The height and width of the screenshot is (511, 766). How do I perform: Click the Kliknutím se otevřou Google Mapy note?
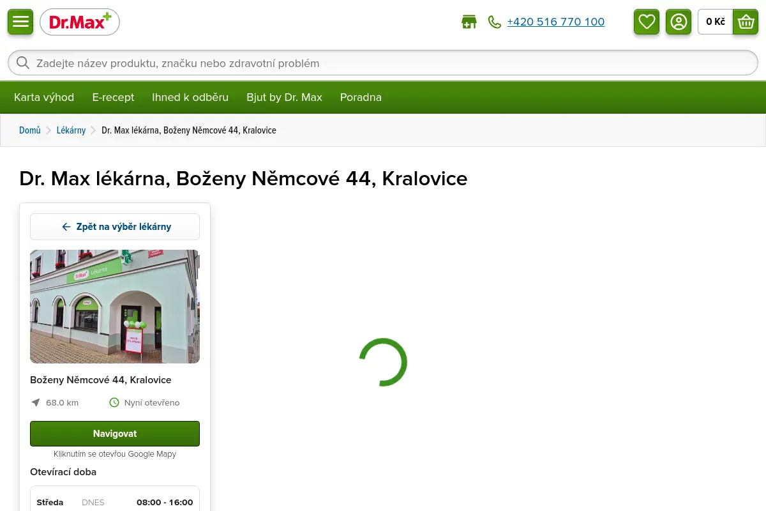(x=115, y=454)
